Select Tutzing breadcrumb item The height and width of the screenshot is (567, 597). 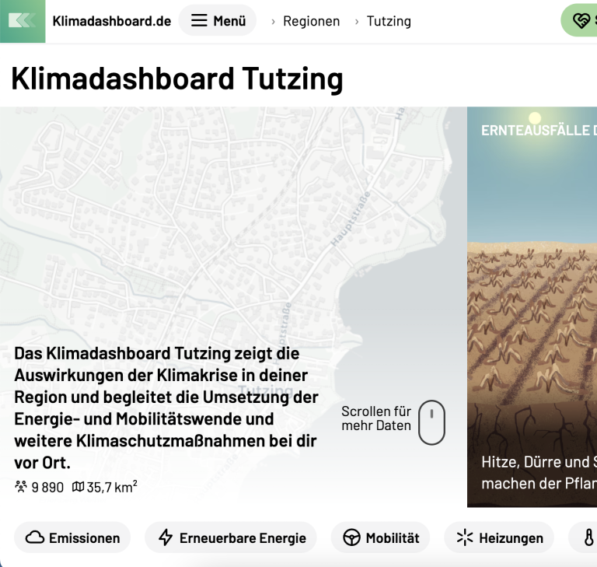click(x=389, y=21)
